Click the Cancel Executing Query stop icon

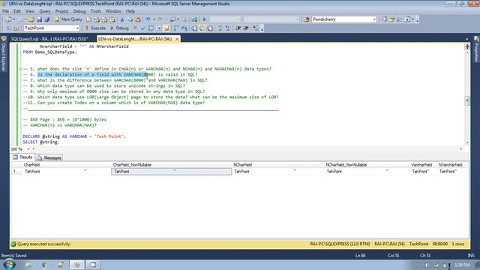pos(135,28)
